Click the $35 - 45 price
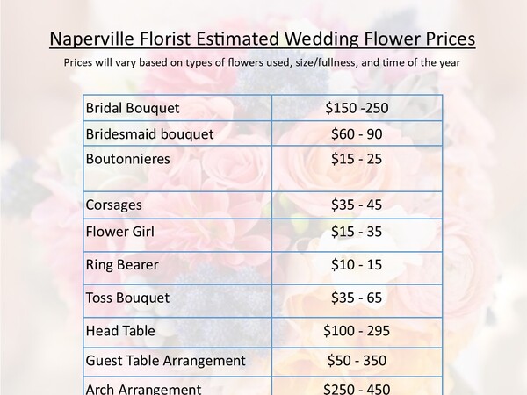The width and height of the screenshot is (527, 395). (x=357, y=205)
